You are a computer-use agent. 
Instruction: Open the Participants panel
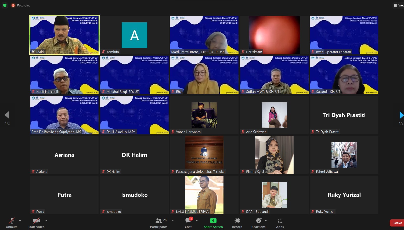point(159,223)
